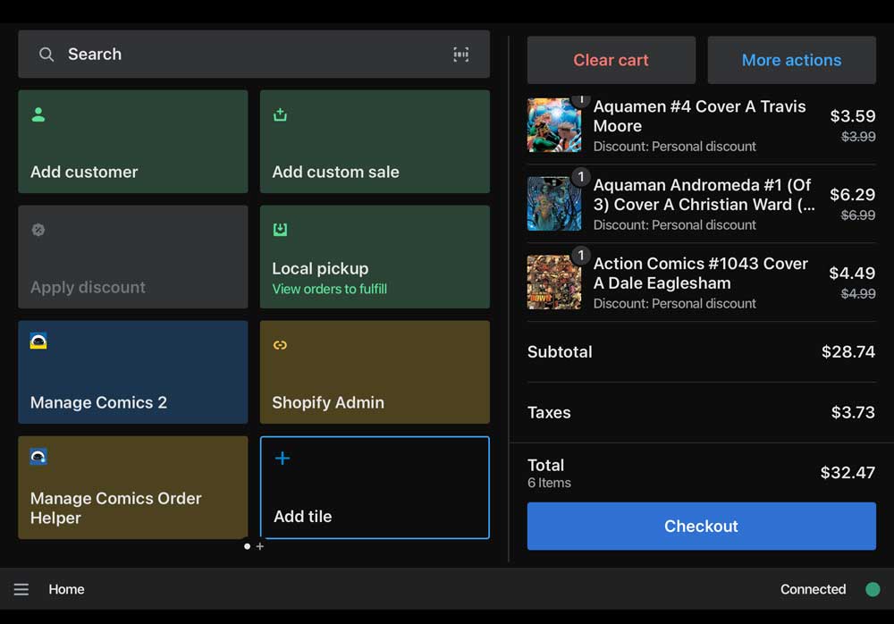This screenshot has height=624, width=894.
Task: Click the person icon on Add customer tile
Action: (38, 114)
